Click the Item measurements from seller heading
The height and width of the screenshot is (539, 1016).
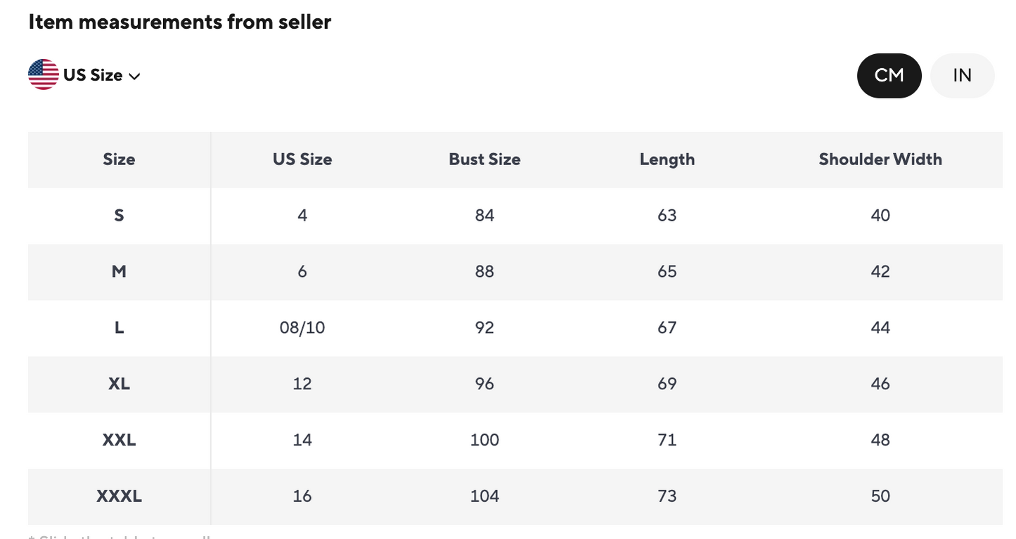click(x=179, y=22)
